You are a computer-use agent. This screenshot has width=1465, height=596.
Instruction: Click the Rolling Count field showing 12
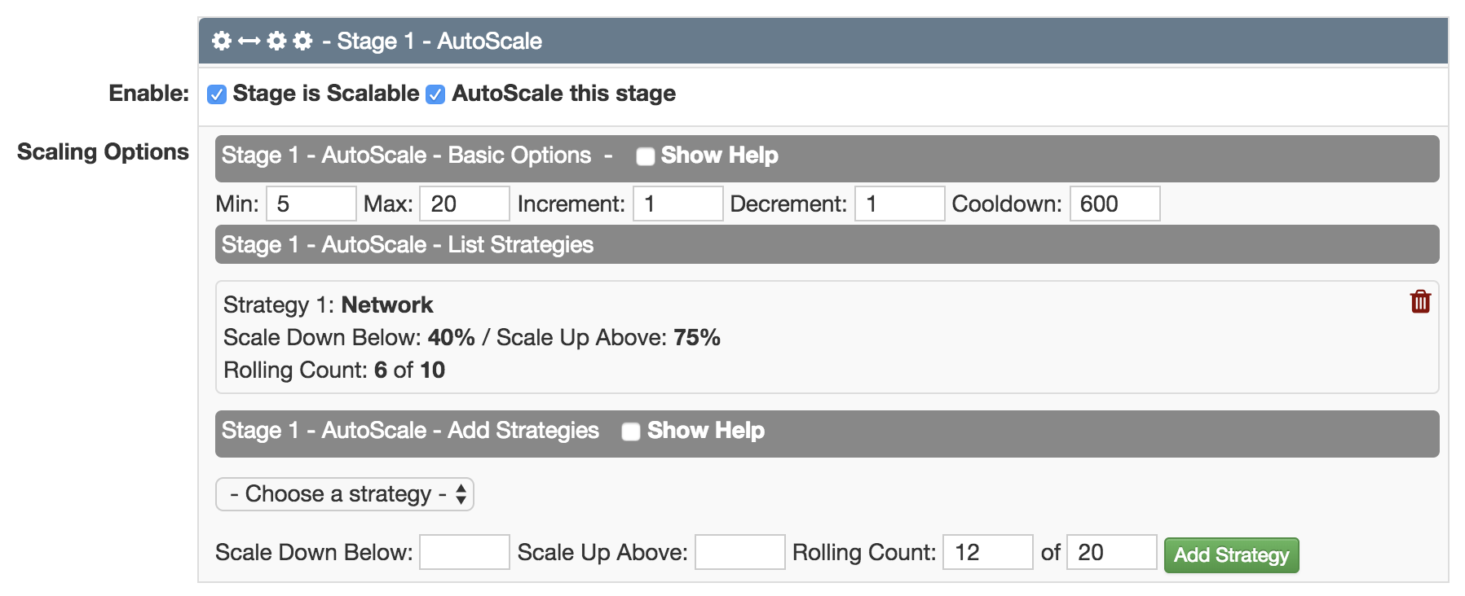988,552
